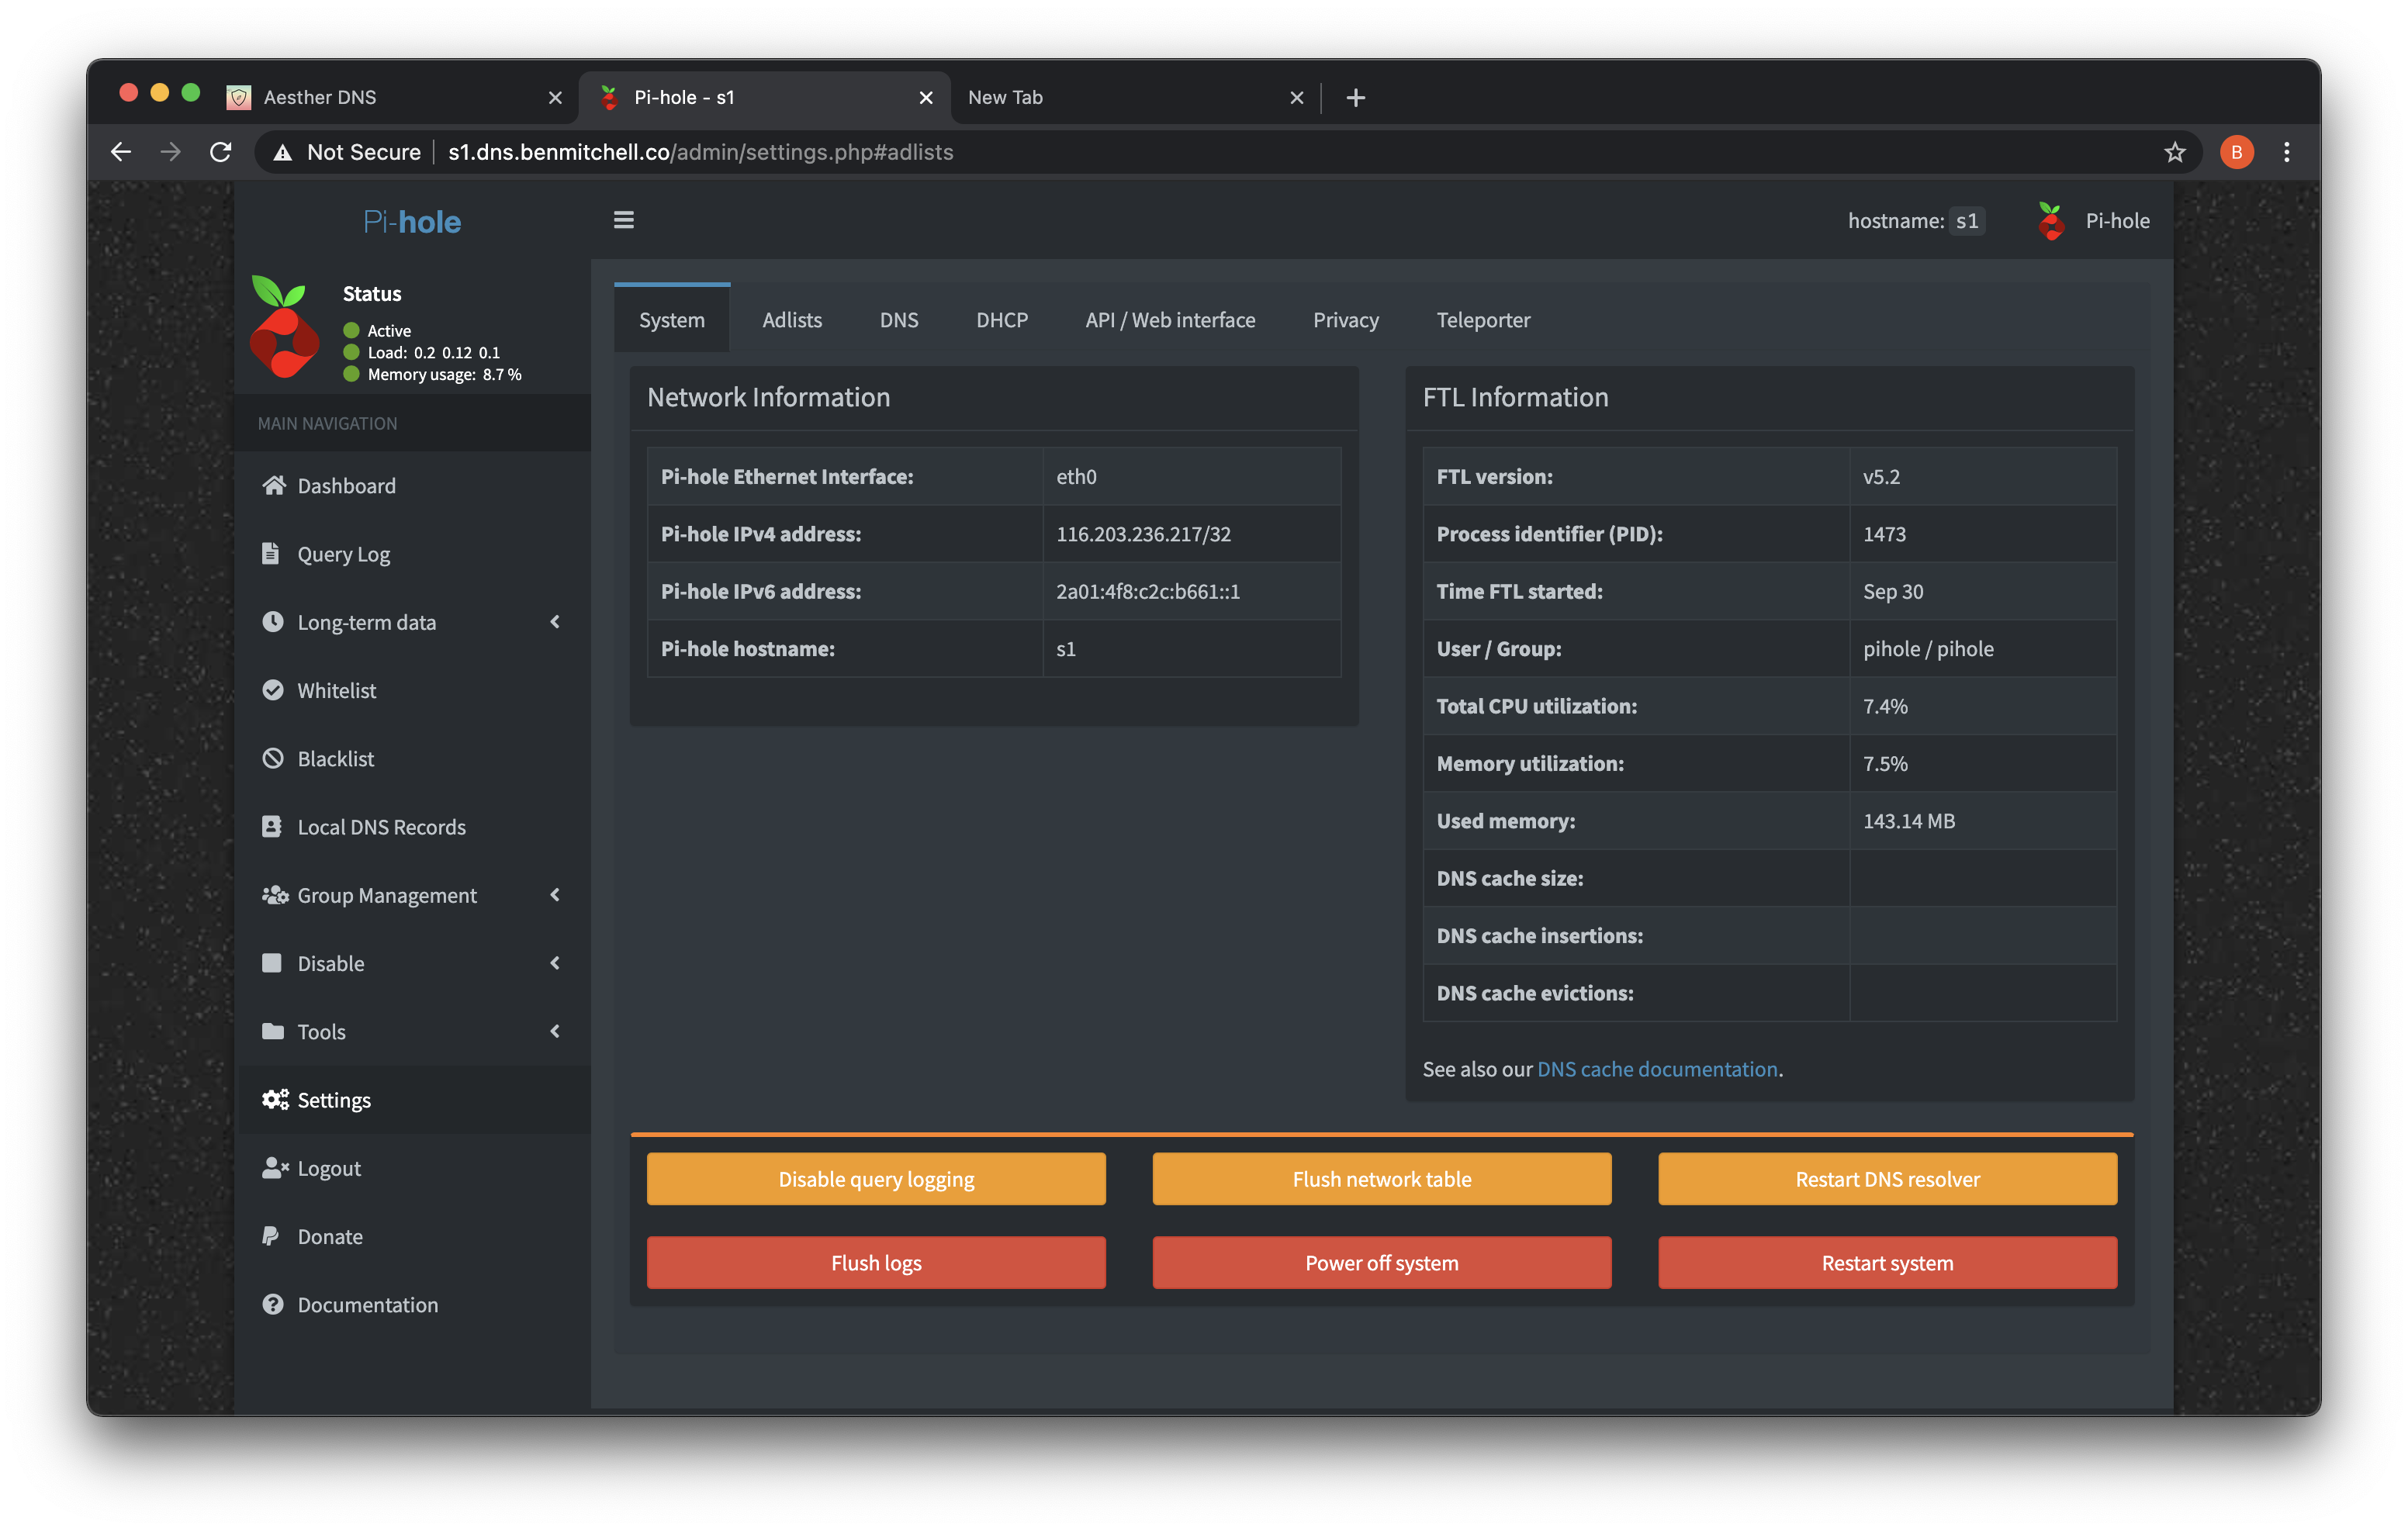Viewport: 2408px width, 1531px height.
Task: Click the eth0 interface value
Action: [x=1076, y=476]
